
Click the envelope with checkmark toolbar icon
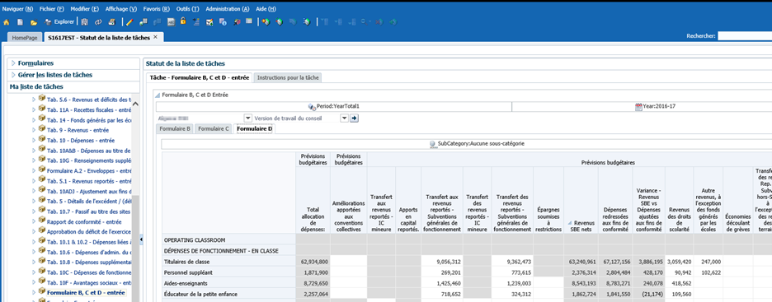point(209,22)
